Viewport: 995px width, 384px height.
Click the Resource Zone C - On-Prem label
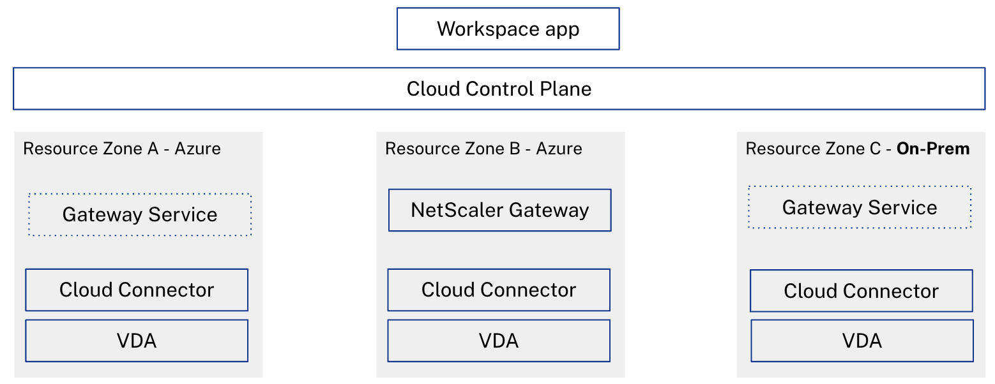(857, 149)
